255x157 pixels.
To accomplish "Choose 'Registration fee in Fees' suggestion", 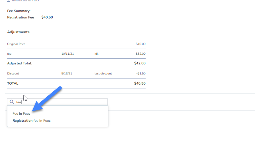I will [32, 121].
